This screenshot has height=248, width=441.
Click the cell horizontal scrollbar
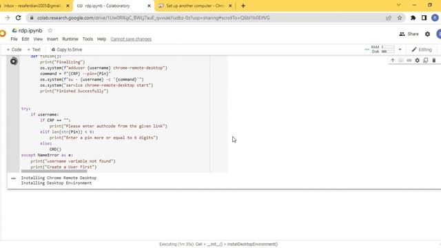click(x=54, y=171)
